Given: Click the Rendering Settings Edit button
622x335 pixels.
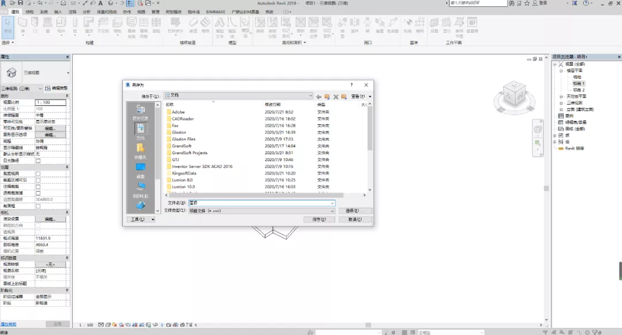Looking at the screenshot, I should (50, 219).
